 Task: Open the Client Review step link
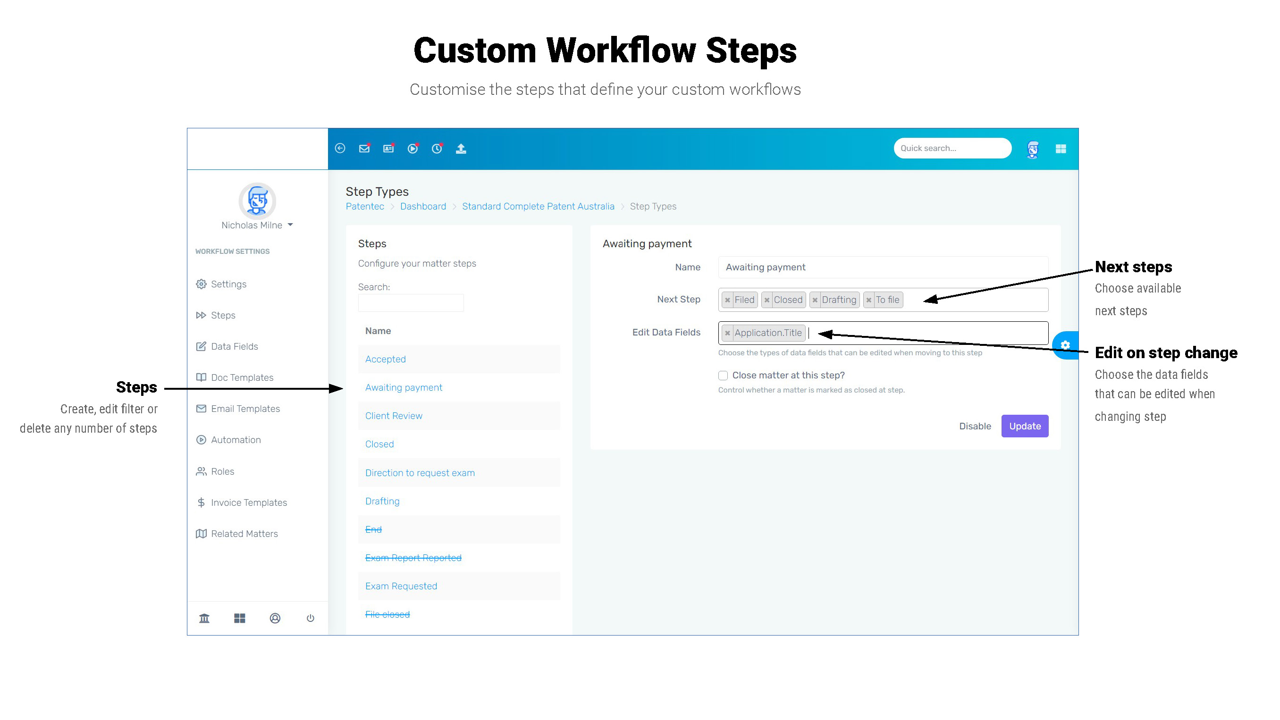pos(394,415)
